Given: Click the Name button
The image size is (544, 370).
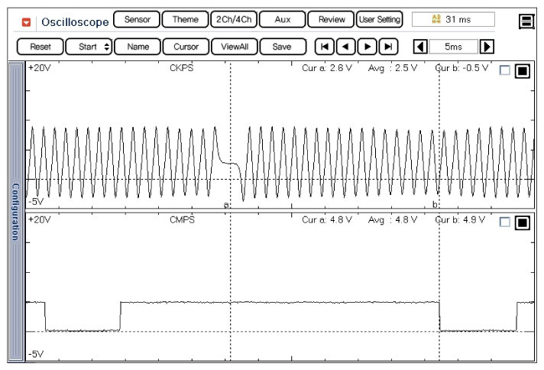Looking at the screenshot, I should click(x=138, y=47).
